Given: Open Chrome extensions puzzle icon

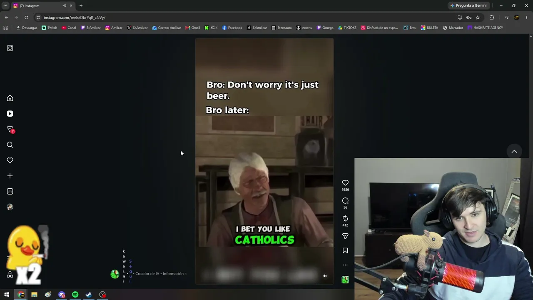Looking at the screenshot, I should coord(492,17).
